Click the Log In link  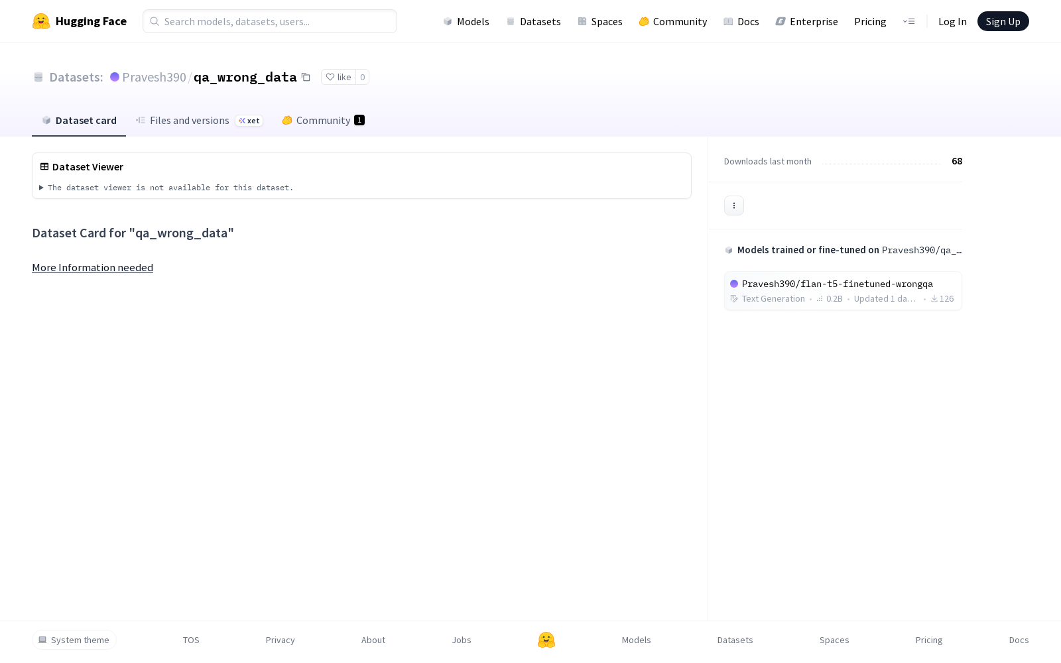click(x=952, y=21)
